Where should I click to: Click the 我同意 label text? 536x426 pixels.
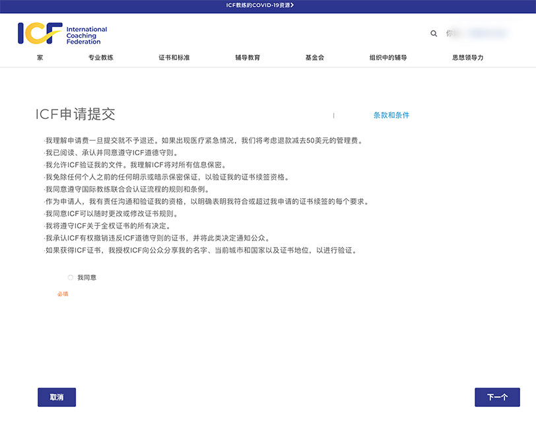click(86, 277)
